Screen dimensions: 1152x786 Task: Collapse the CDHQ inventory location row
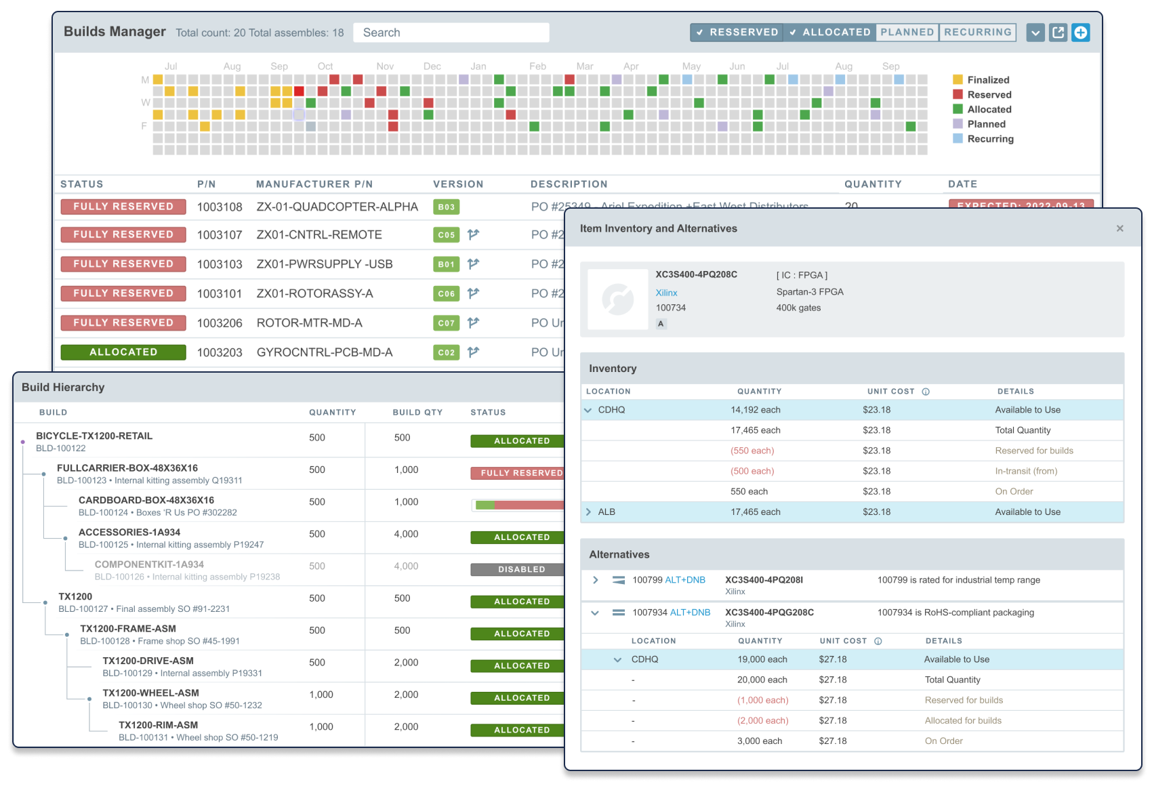588,410
